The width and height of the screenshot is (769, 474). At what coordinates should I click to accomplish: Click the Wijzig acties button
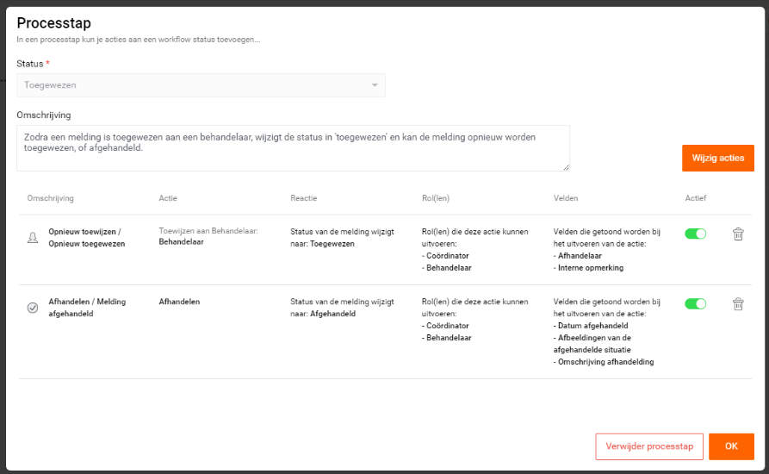(x=718, y=158)
